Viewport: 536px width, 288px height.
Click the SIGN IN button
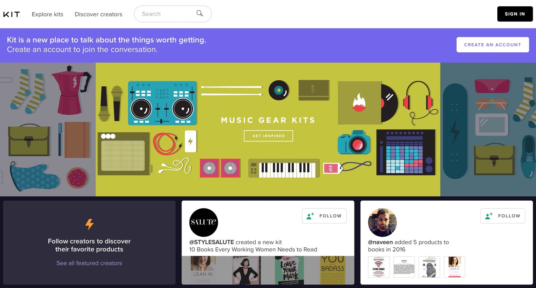515,14
